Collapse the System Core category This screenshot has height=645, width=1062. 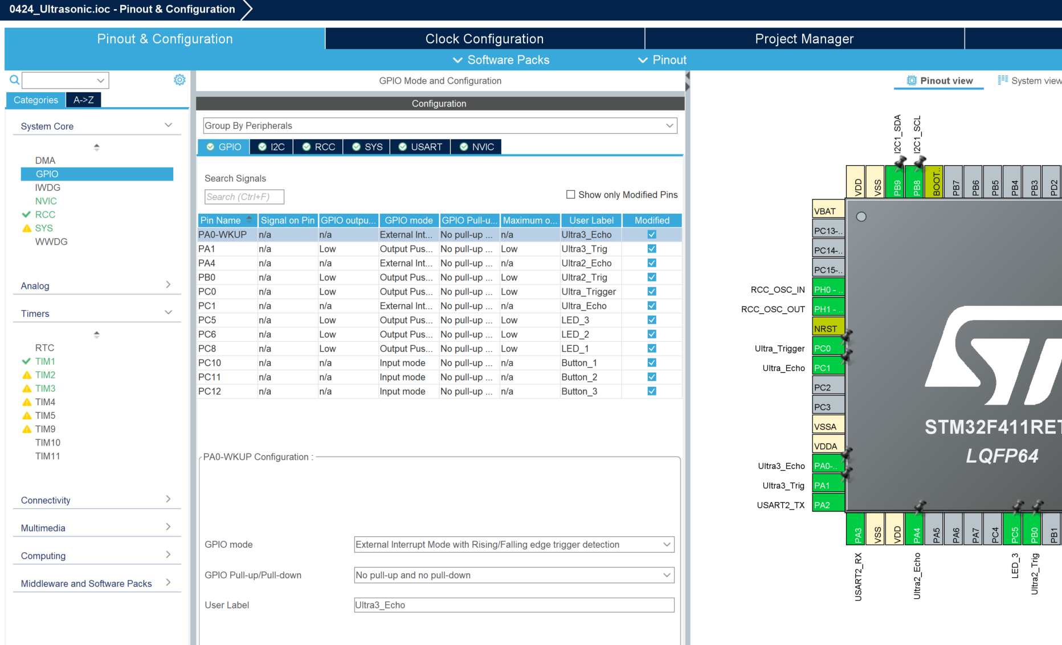click(168, 125)
